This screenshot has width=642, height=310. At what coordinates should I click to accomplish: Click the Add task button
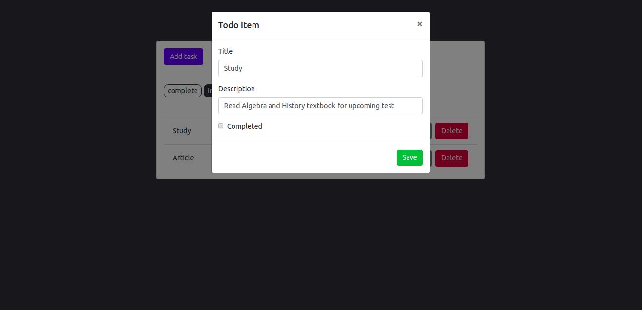pos(183,56)
